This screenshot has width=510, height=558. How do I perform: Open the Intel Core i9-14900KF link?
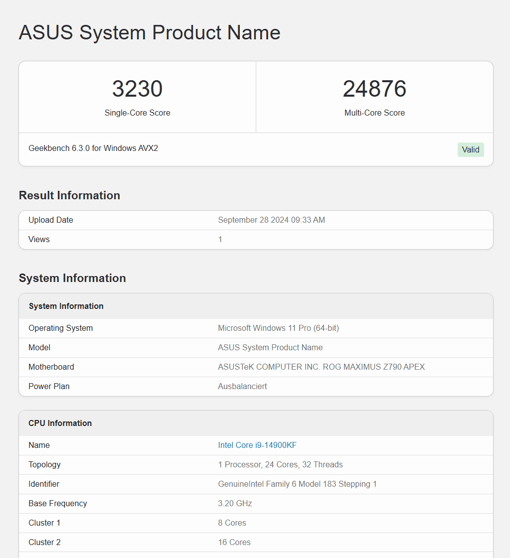[x=257, y=445]
